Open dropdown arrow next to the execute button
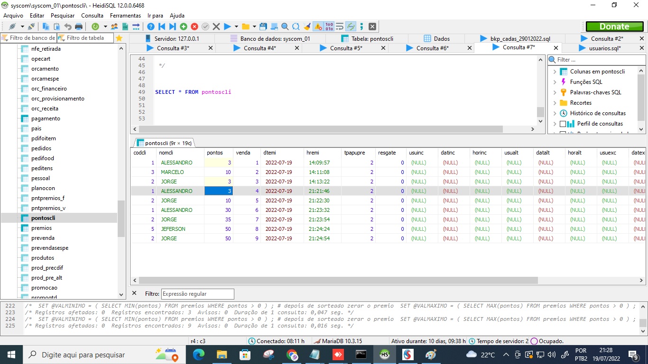This screenshot has width=648, height=364. point(236,27)
